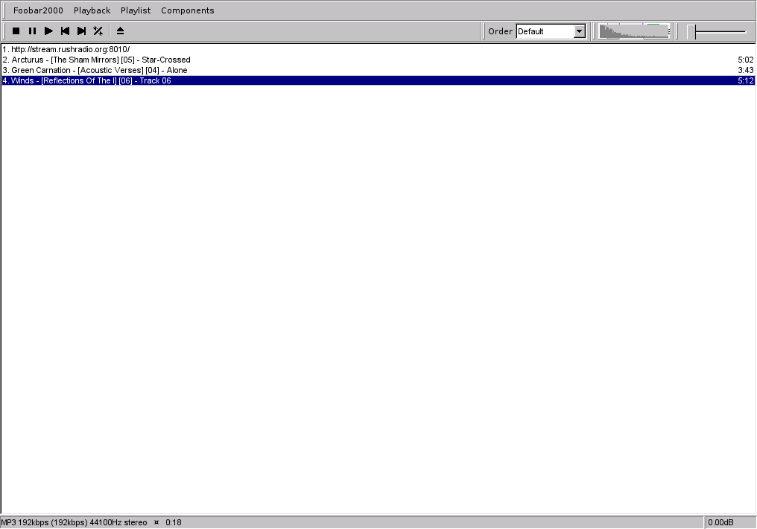
Task: Open the Playback menu
Action: pyautogui.click(x=92, y=10)
